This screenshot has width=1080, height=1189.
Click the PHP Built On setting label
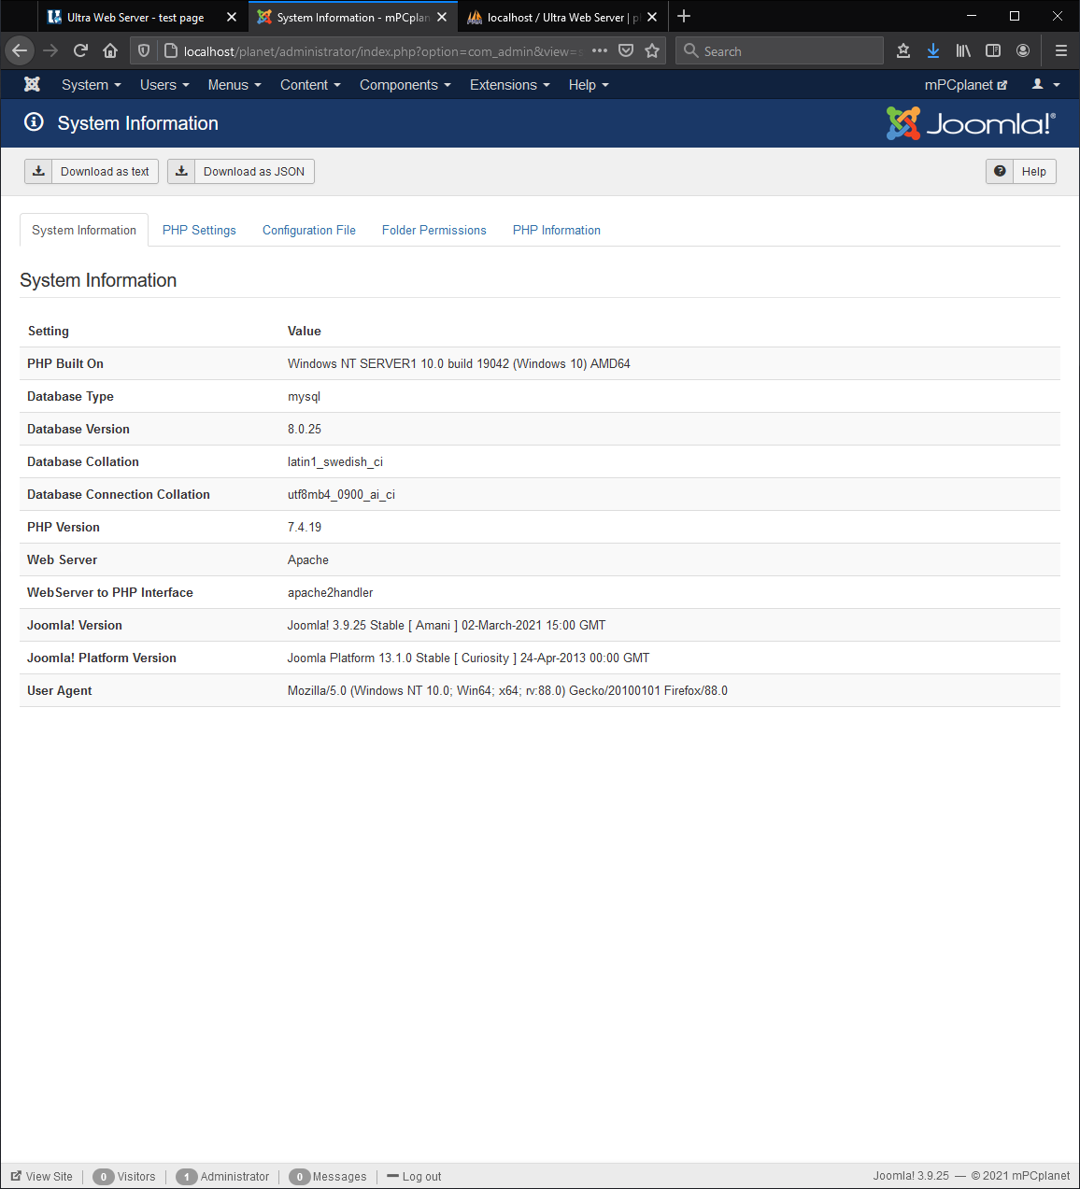coord(65,363)
